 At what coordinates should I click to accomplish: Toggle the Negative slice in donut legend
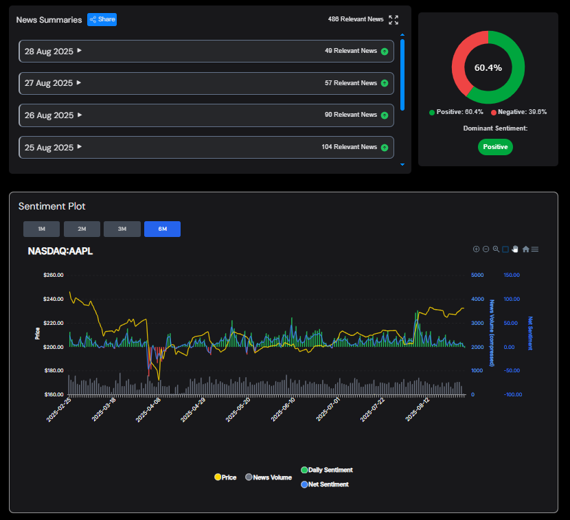pyautogui.click(x=518, y=112)
